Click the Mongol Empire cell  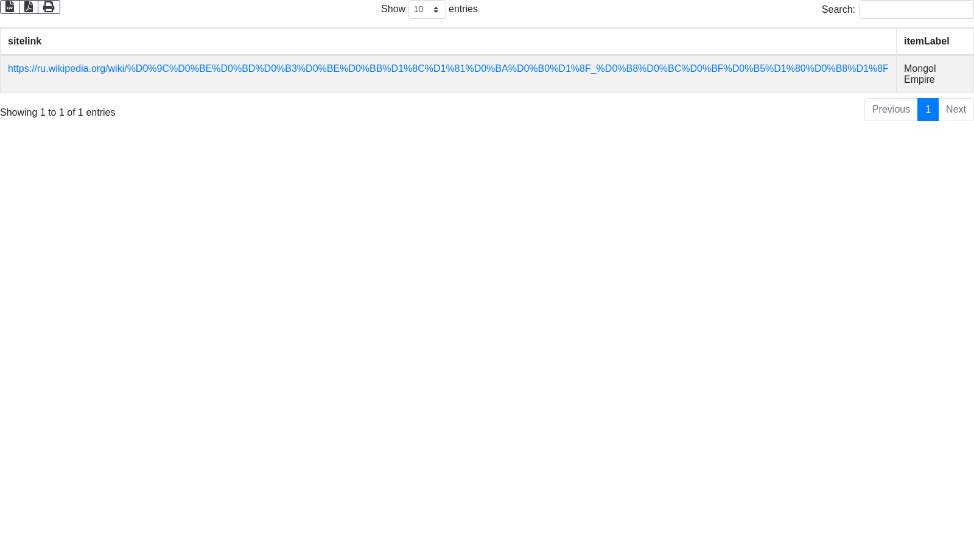[x=919, y=74]
